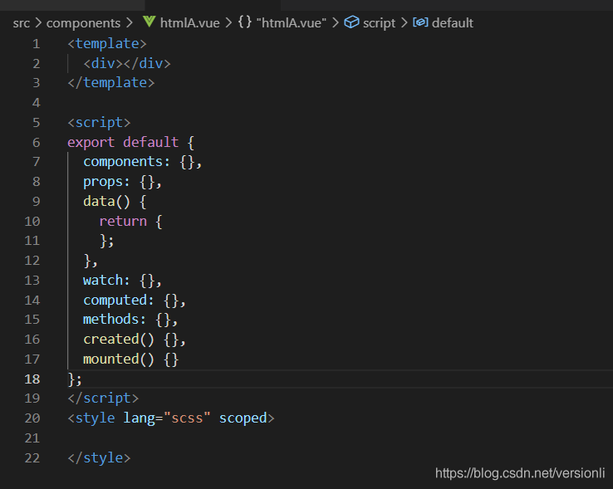Select the quoted "htmlA.vue" breadcrumb symbol

(292, 23)
